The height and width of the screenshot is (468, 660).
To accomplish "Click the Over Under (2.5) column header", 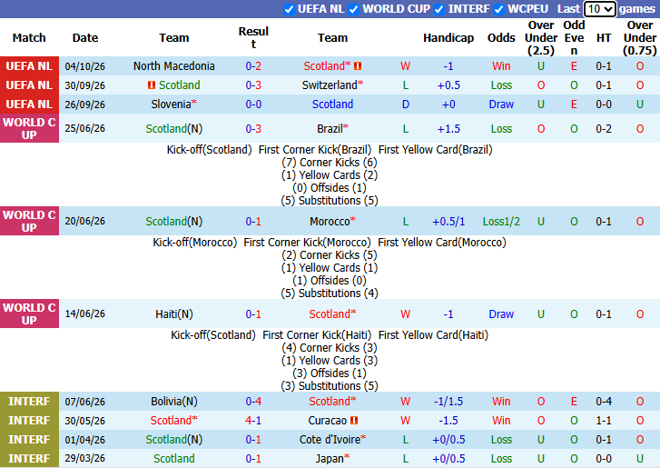I will click(x=541, y=38).
